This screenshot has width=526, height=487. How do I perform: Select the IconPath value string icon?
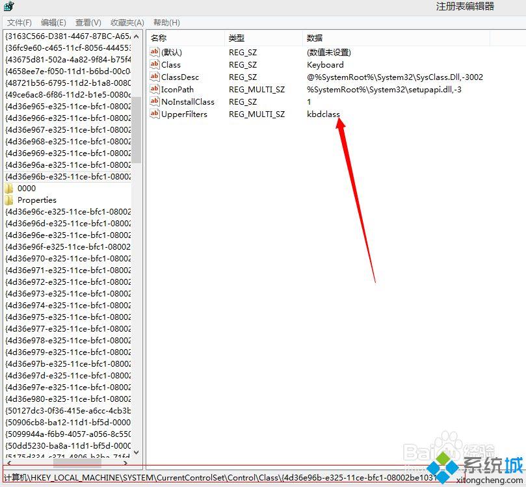tap(154, 89)
